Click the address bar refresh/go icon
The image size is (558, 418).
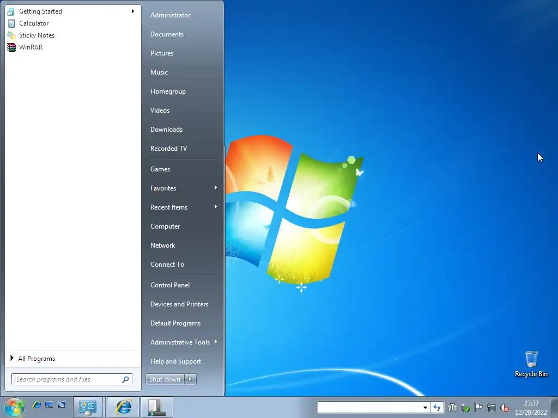pos(437,407)
